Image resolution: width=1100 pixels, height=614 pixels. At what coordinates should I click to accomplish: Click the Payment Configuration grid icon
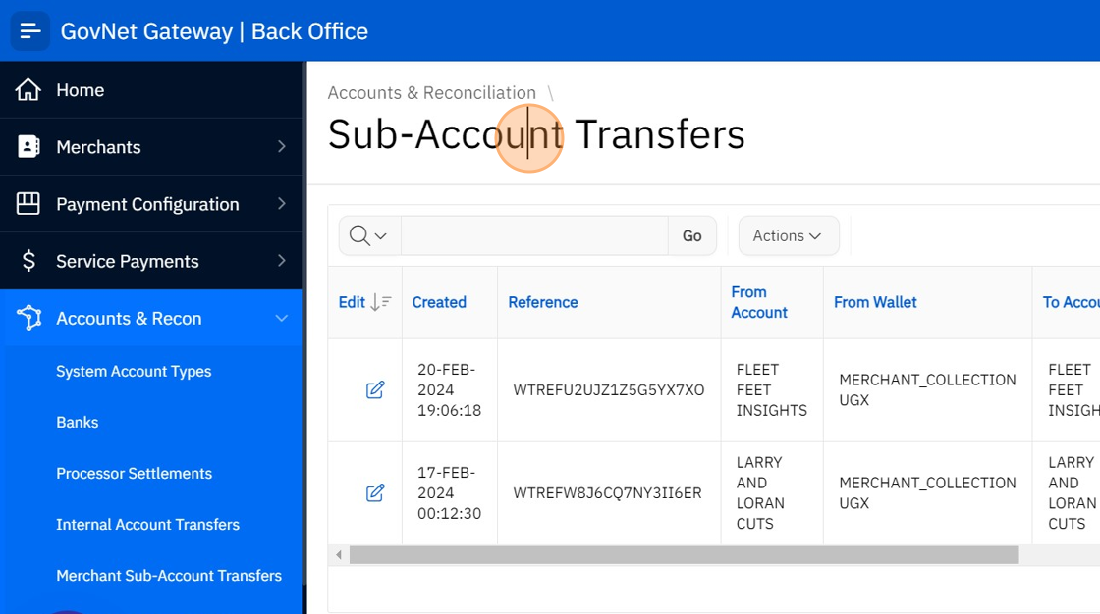28,204
